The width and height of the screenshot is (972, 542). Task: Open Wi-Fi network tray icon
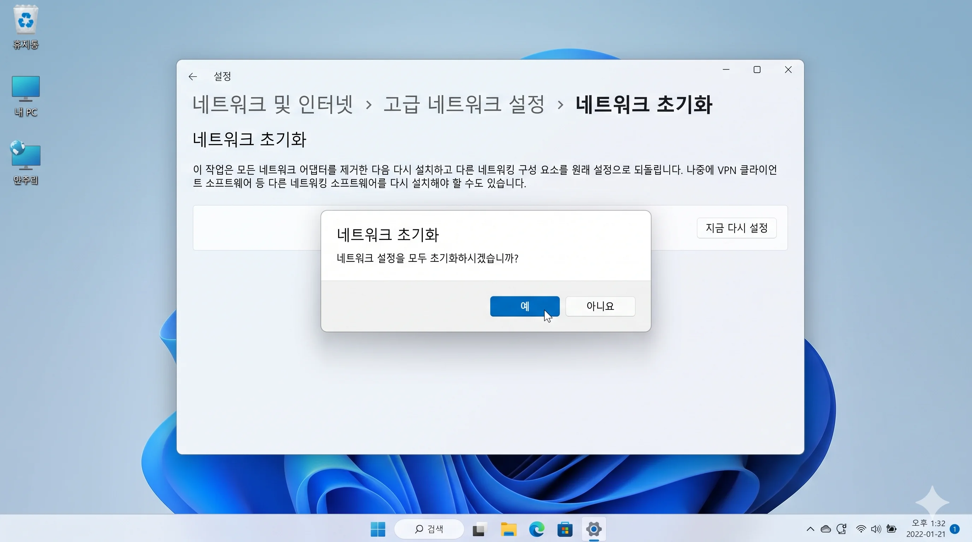click(x=861, y=529)
